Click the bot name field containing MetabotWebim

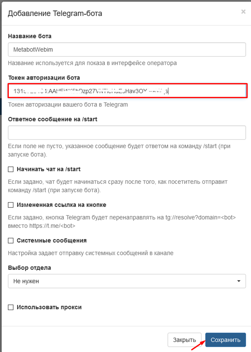(x=127, y=49)
